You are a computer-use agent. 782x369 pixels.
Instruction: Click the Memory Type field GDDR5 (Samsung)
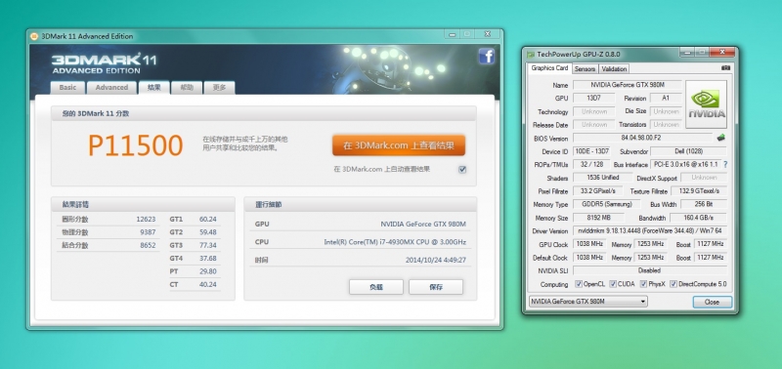[x=607, y=204]
